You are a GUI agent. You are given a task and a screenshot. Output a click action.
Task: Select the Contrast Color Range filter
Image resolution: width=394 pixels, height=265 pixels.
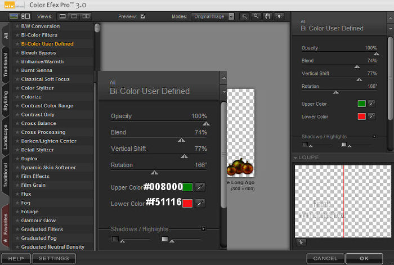[x=47, y=106]
